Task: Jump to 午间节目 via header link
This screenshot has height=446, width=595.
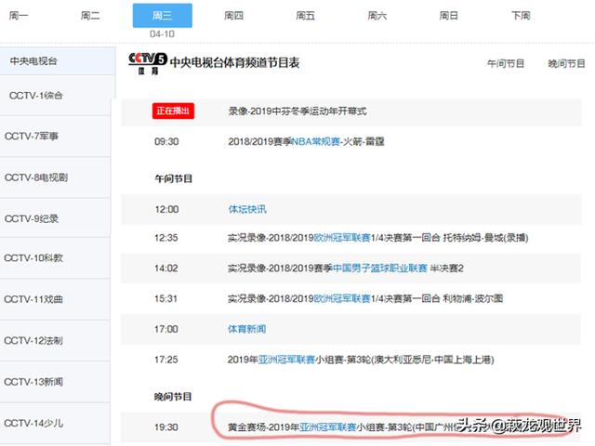Action: click(x=506, y=64)
